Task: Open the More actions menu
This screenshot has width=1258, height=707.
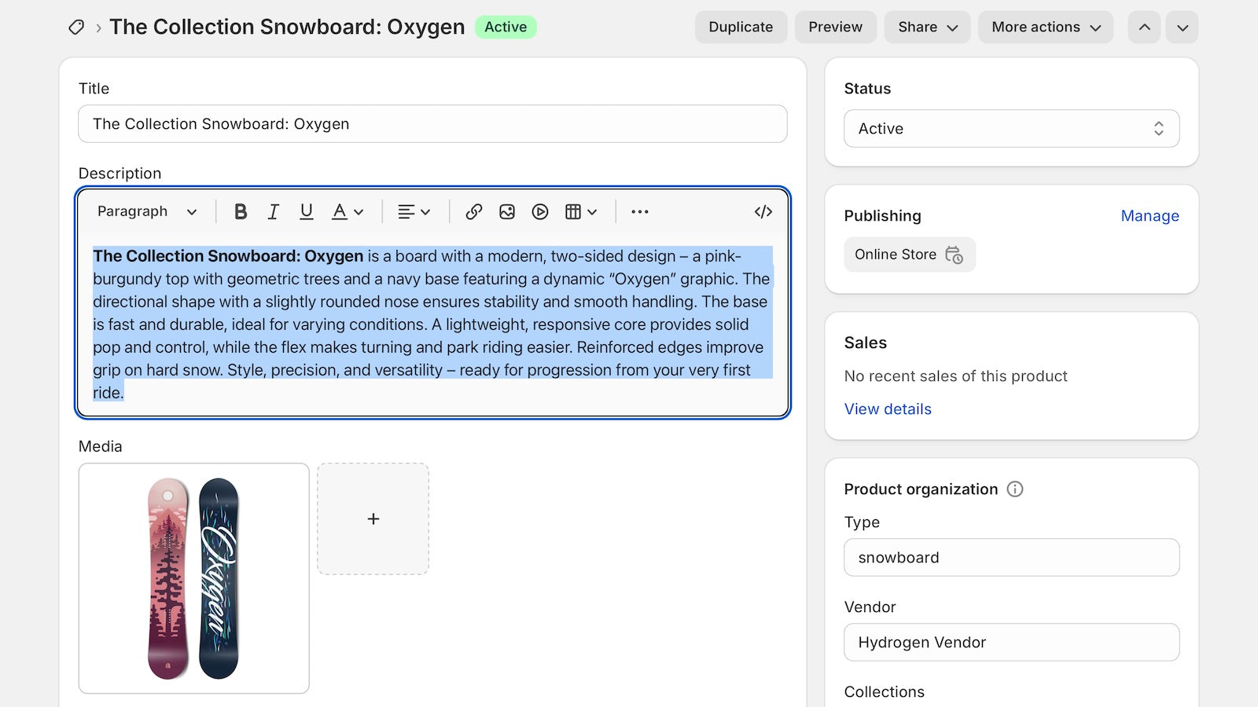Action: (1046, 27)
